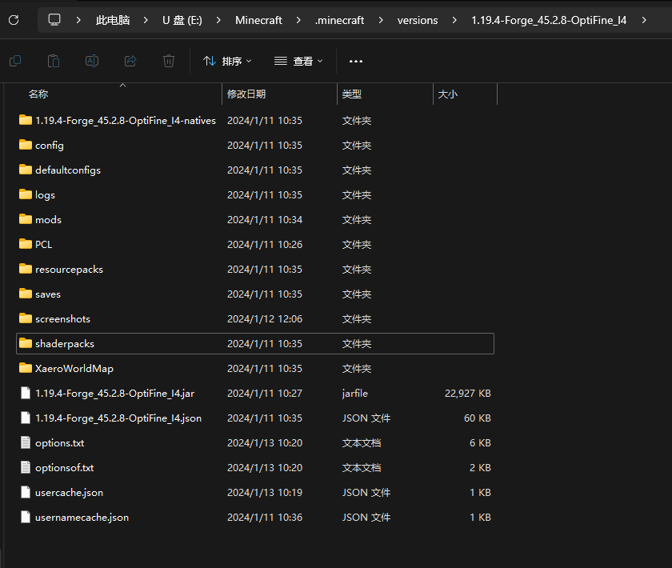The image size is (672, 568).
Task: Open the three-dots more options menu
Action: [x=356, y=62]
